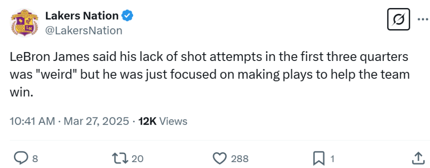The width and height of the screenshot is (430, 168).
Task: Open the Lakers Nation profile avatar
Action: (x=24, y=23)
